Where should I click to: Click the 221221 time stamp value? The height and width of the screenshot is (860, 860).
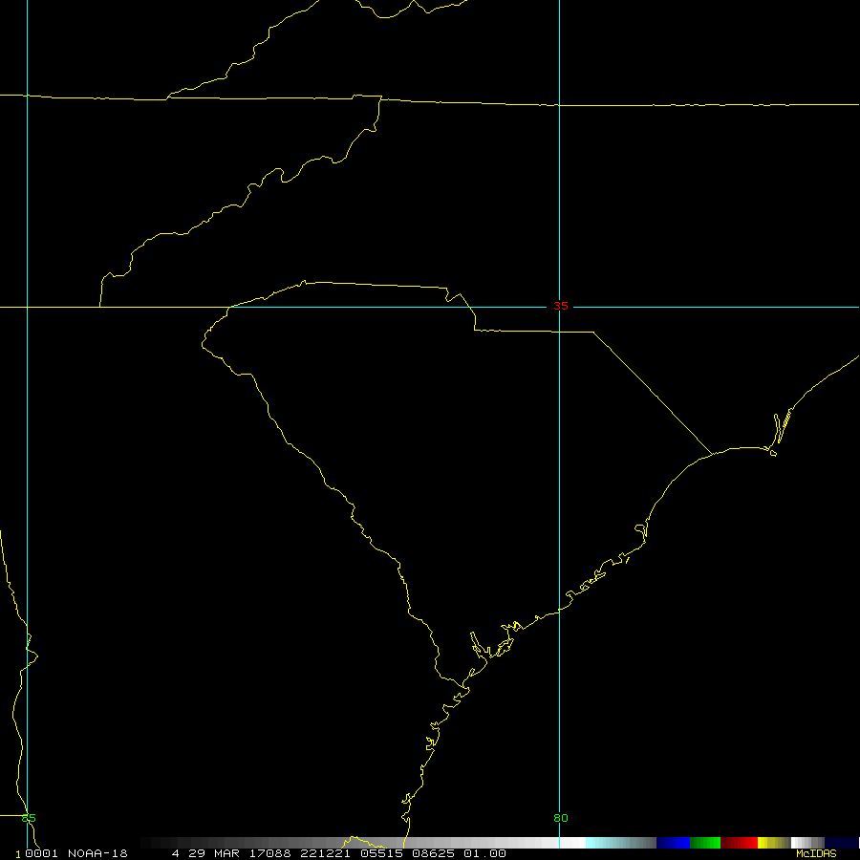[325, 853]
